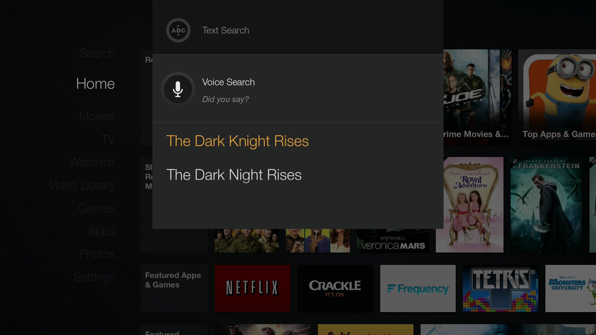Image resolution: width=596 pixels, height=335 pixels.
Task: Navigate to Video Library in the sidebar
Action: (82, 185)
